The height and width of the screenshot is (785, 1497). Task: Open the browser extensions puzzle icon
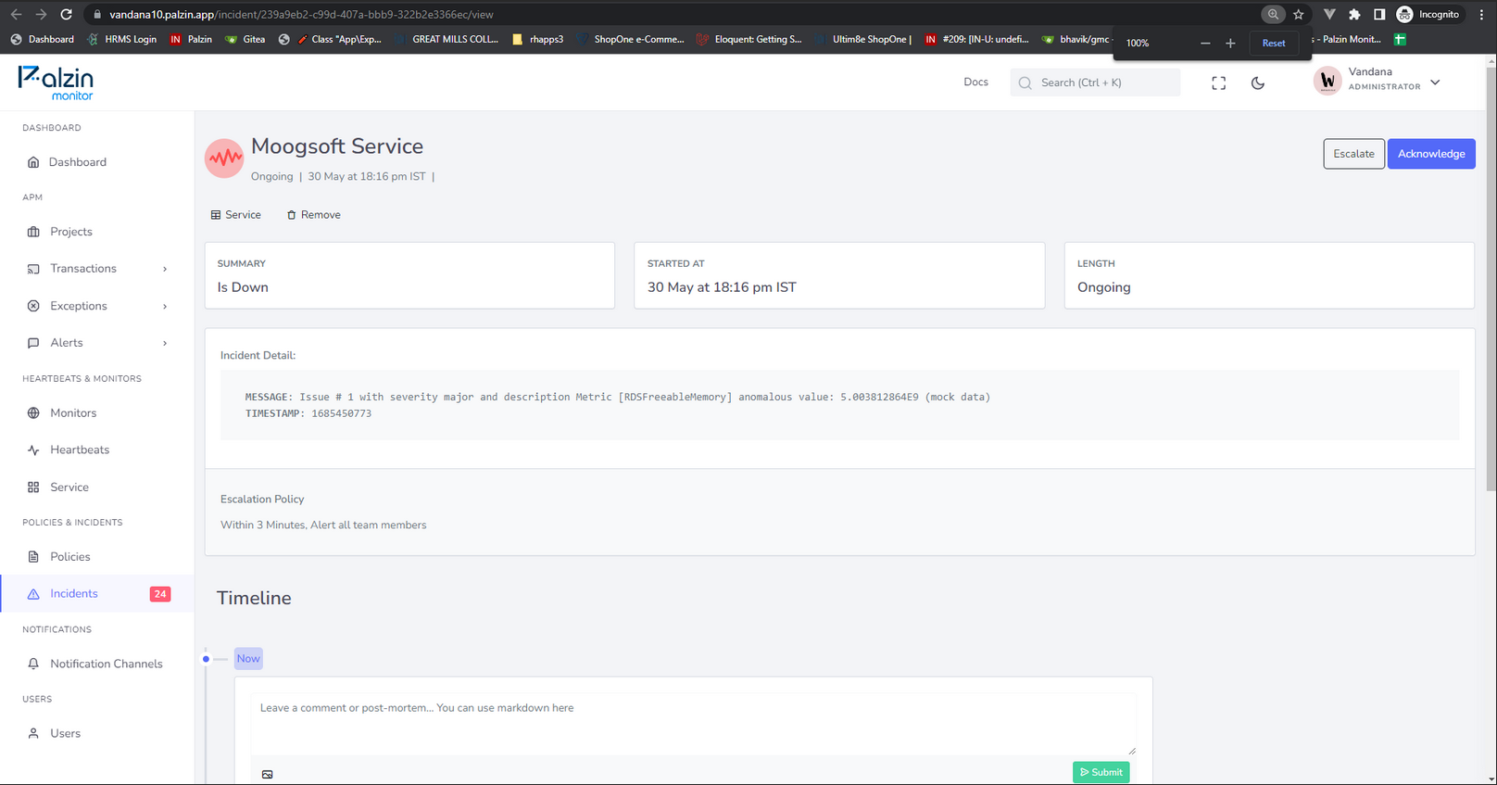pos(1354,14)
